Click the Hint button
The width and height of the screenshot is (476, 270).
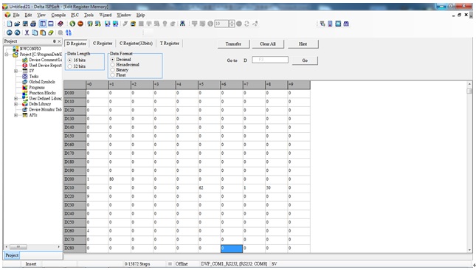tap(303, 44)
